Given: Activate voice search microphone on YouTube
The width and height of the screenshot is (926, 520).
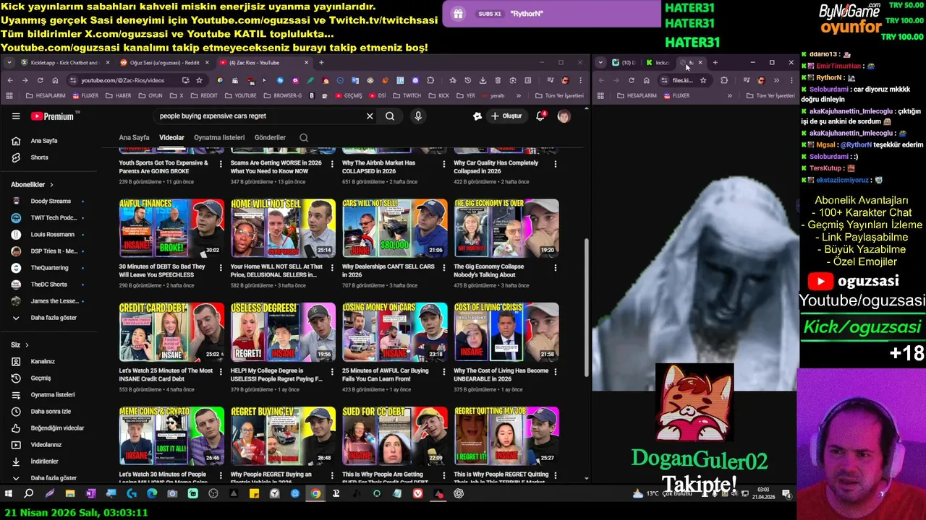Looking at the screenshot, I should [418, 116].
